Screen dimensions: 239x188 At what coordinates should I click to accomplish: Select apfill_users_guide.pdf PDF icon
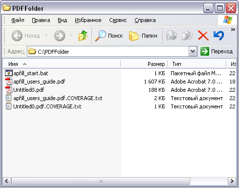coord(9,82)
